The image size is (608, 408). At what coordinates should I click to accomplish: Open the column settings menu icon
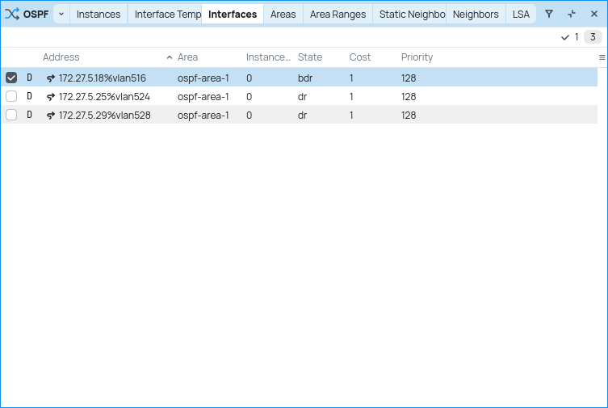(602, 57)
